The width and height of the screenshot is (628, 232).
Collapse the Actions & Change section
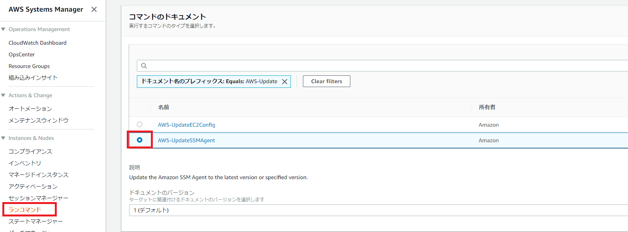coord(3,95)
